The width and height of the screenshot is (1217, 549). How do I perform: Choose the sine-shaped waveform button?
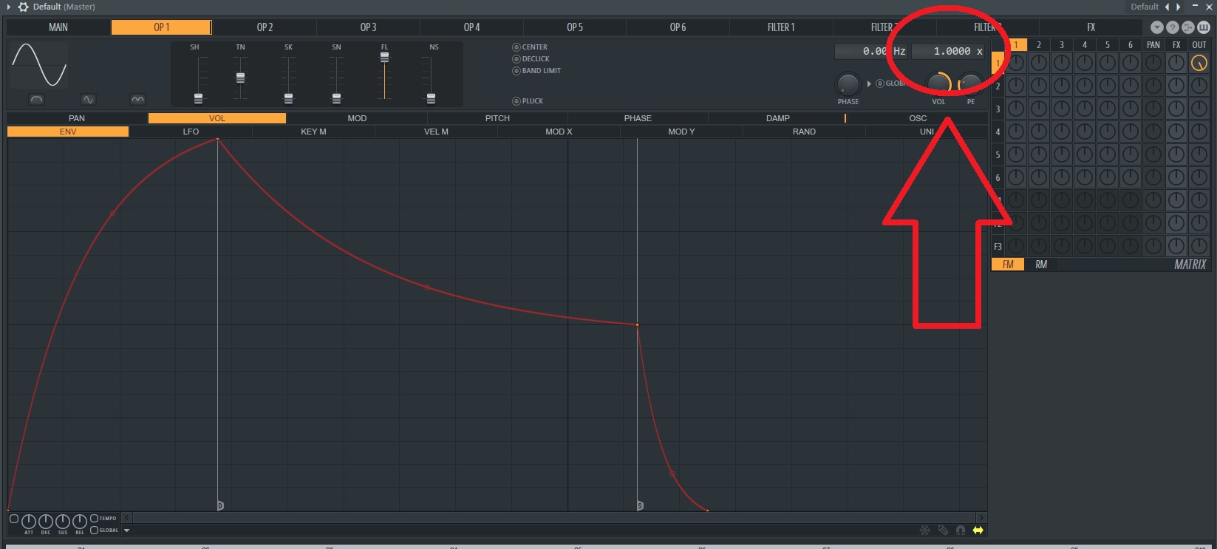point(88,99)
